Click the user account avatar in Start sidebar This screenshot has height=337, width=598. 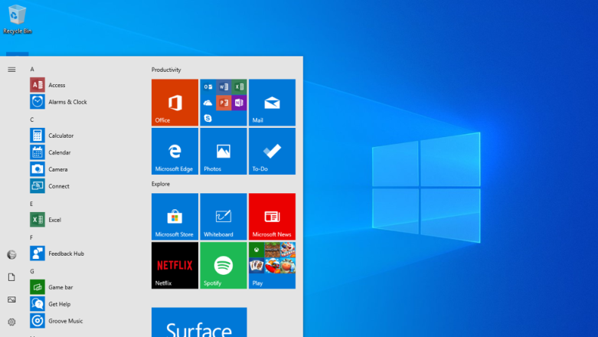coord(11,254)
